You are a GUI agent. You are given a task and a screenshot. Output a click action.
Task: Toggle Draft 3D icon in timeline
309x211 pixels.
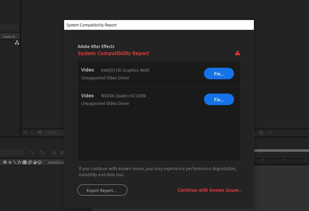(42, 153)
